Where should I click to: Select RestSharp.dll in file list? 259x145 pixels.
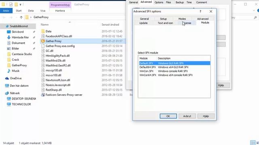(x=53, y=90)
